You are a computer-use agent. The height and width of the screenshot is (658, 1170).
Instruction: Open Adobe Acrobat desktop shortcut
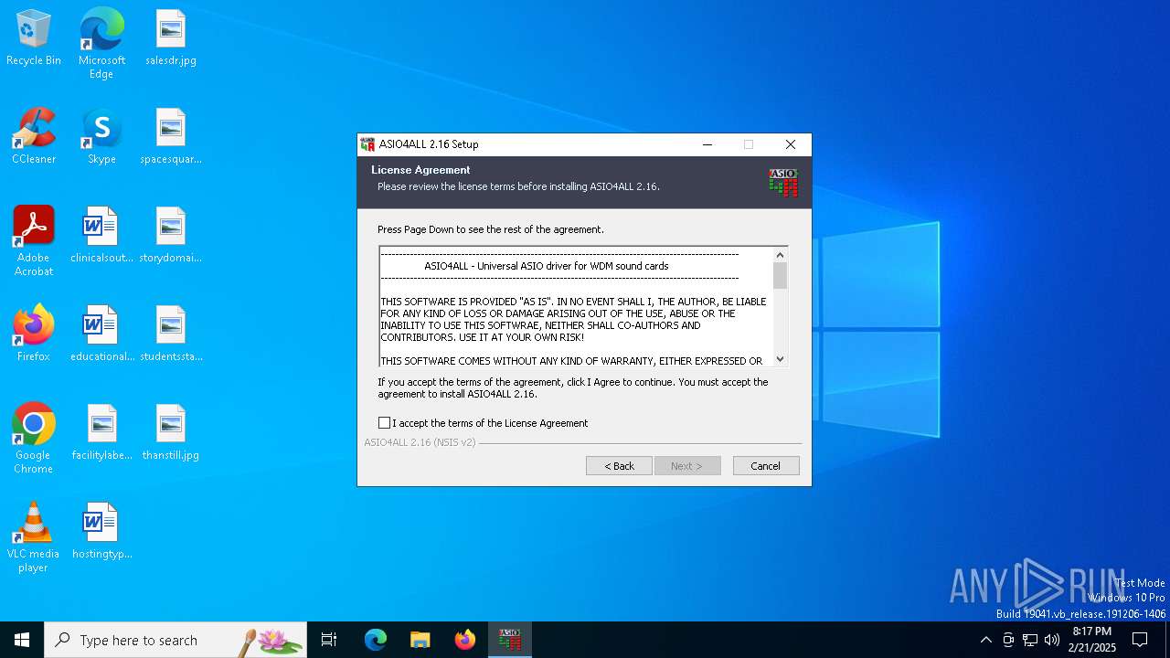tap(34, 240)
